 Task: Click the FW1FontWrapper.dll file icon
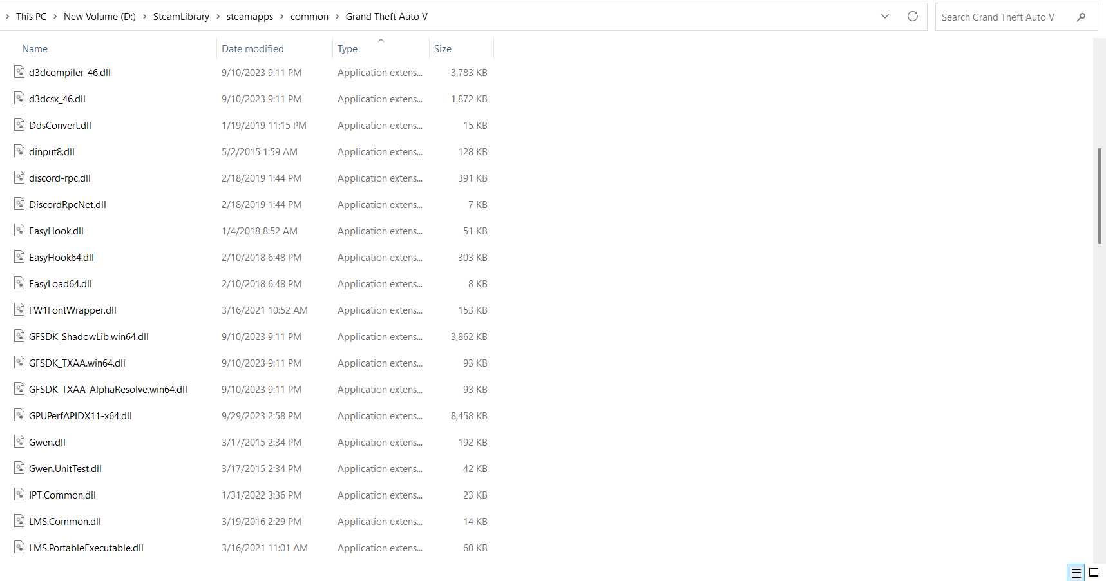(19, 310)
